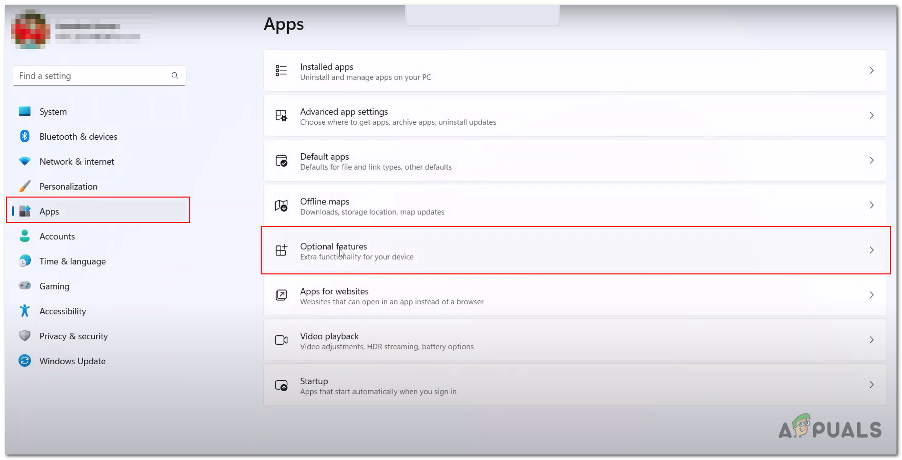This screenshot has width=902, height=460.
Task: Click the Offline maps icon
Action: coord(281,205)
